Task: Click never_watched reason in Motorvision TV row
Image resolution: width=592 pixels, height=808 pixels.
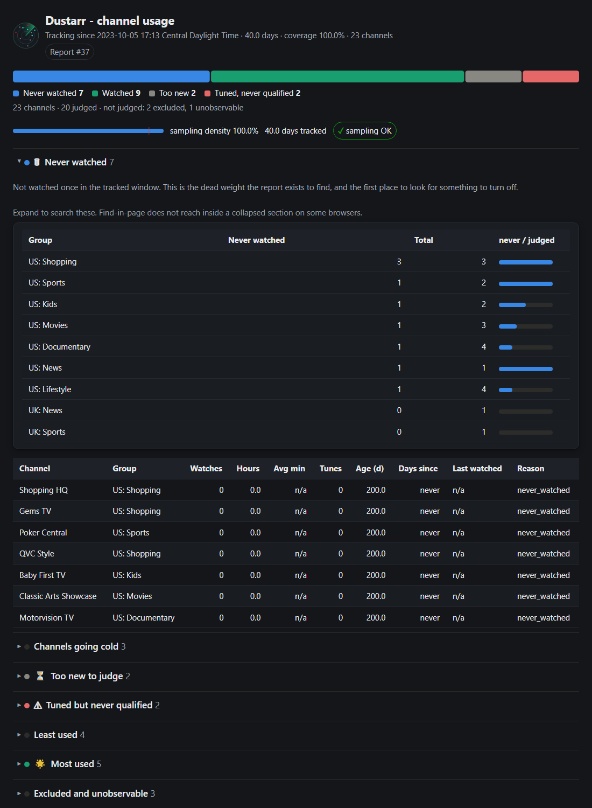Action: (x=544, y=618)
